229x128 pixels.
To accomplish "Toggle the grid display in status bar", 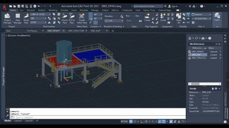I will [x=131, y=122].
